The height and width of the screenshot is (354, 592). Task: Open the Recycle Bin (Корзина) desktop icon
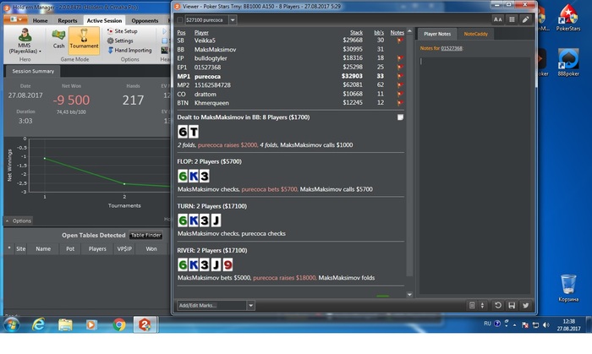pos(567,288)
